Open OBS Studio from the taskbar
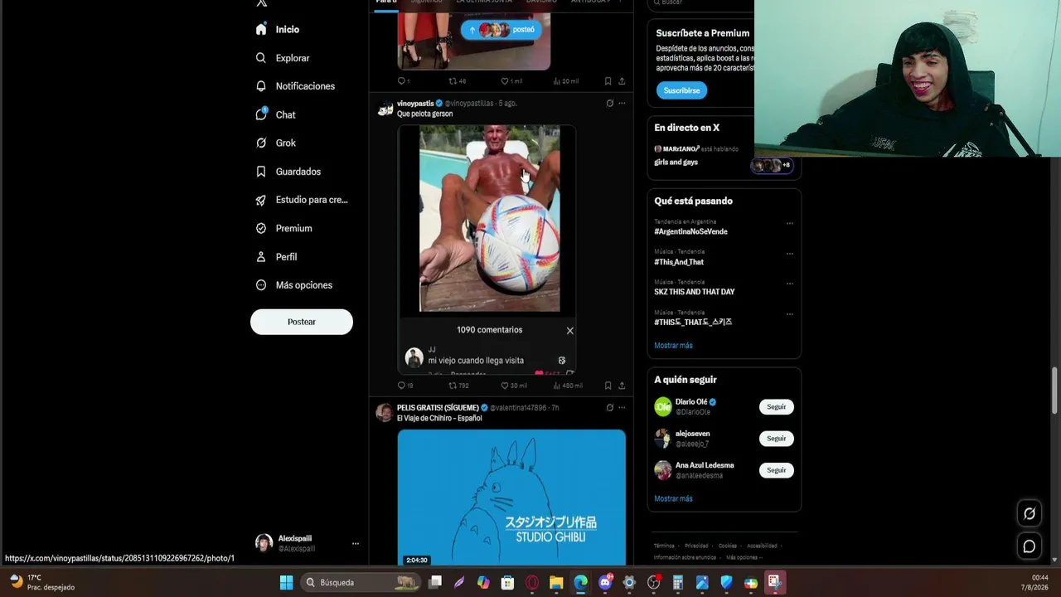The width and height of the screenshot is (1061, 597). tap(654, 582)
